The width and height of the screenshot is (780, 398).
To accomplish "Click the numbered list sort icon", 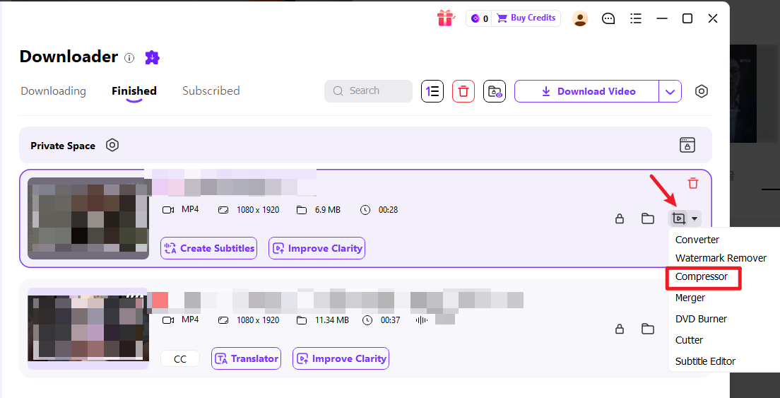I will coord(432,91).
